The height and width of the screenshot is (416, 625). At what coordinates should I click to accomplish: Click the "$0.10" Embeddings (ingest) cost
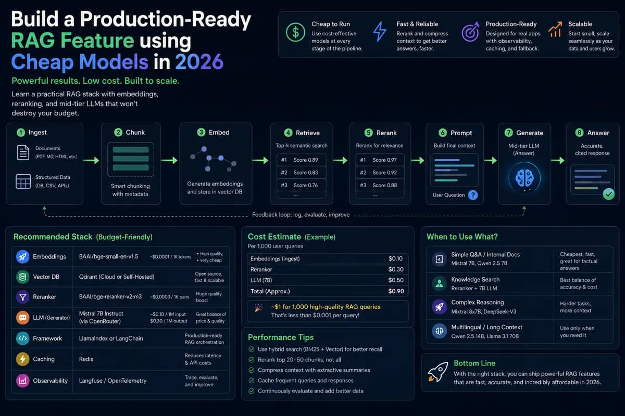[x=396, y=259]
